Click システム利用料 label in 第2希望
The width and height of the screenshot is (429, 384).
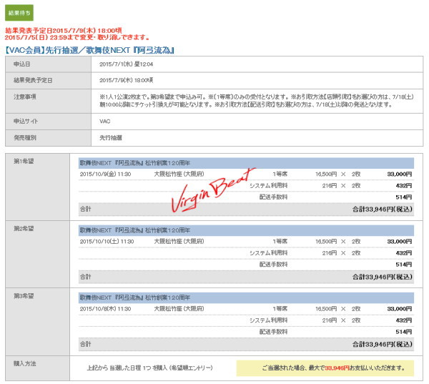click(268, 253)
